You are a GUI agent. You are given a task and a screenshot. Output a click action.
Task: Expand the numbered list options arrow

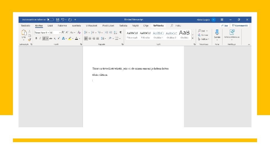point(96,33)
